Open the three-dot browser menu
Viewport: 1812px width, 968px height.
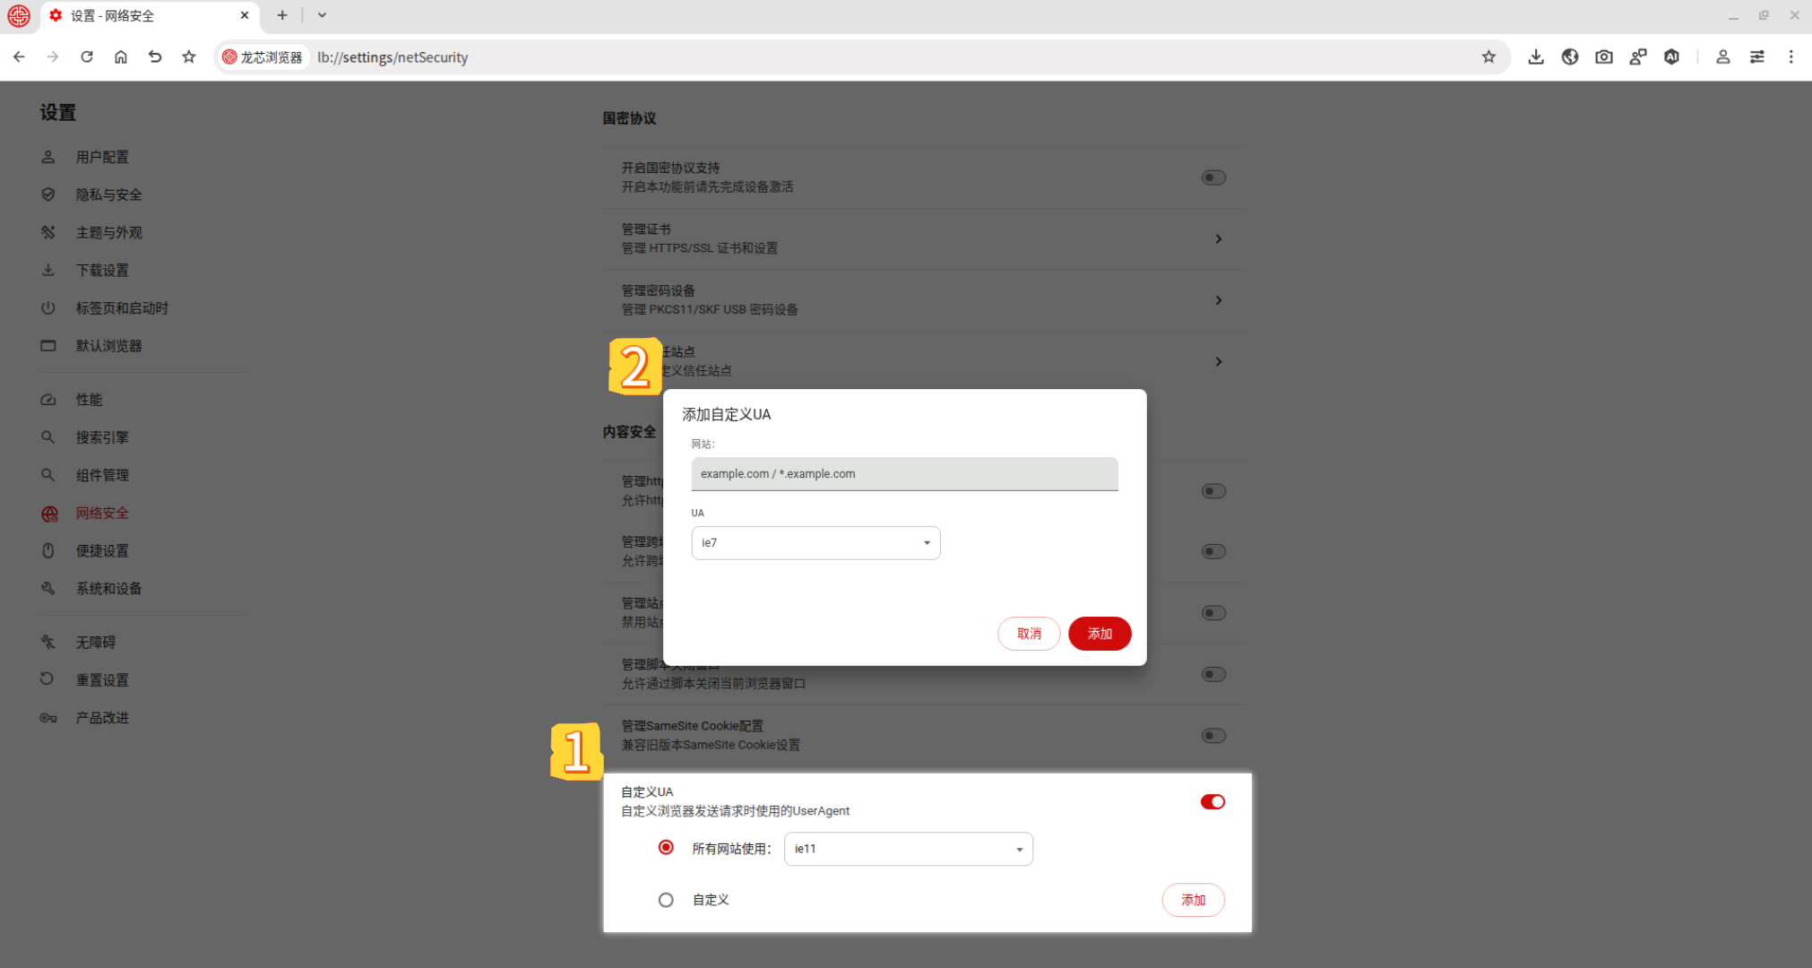coord(1790,57)
